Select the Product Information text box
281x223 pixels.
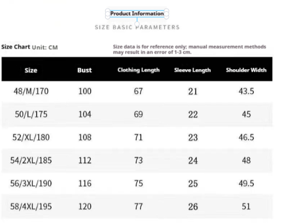(x=137, y=14)
